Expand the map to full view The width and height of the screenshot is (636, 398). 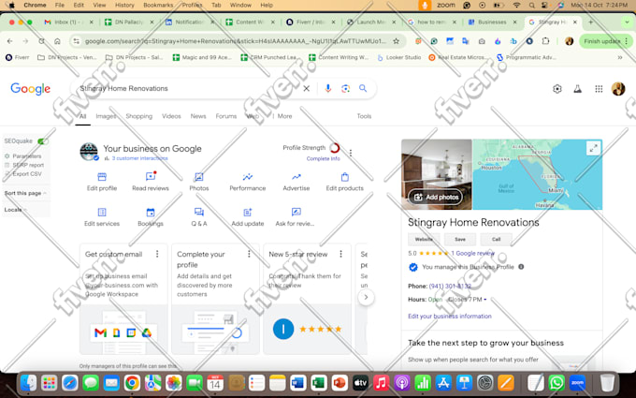tap(593, 148)
